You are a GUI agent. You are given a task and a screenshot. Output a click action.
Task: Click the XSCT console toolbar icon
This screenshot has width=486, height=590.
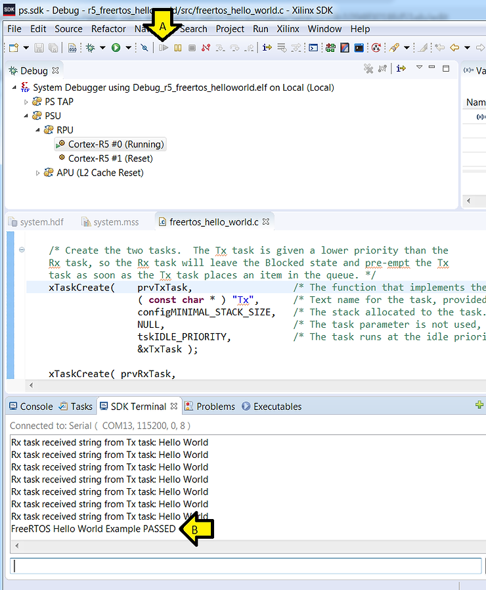(313, 48)
